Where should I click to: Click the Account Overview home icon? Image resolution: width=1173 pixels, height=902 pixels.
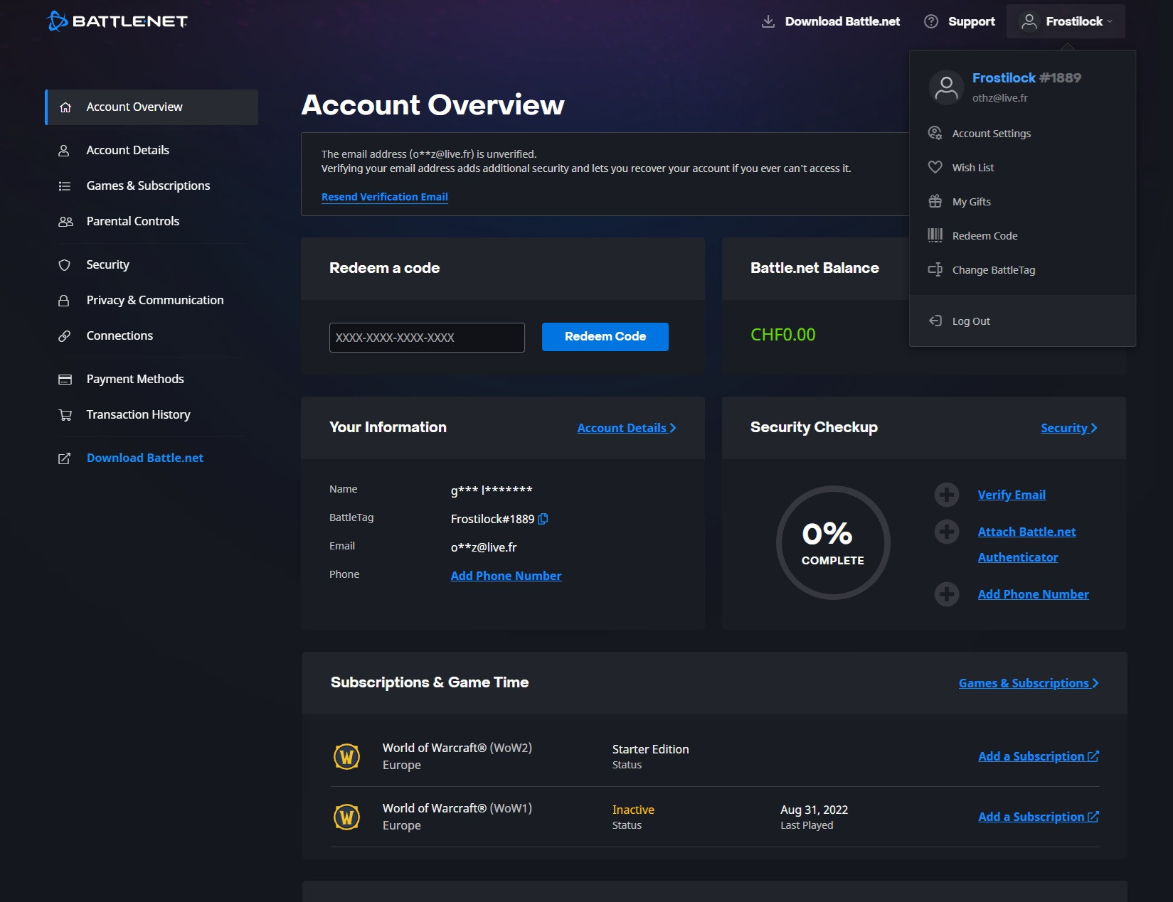65,107
